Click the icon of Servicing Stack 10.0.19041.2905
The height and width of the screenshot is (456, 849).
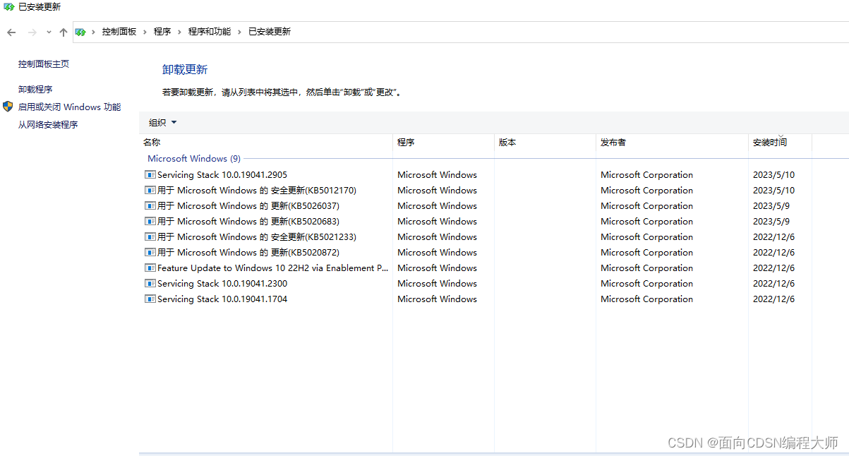point(150,174)
